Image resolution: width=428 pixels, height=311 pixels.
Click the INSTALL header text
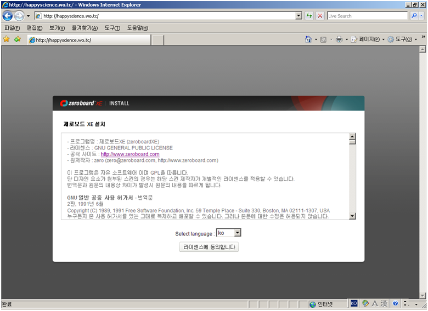pos(119,103)
